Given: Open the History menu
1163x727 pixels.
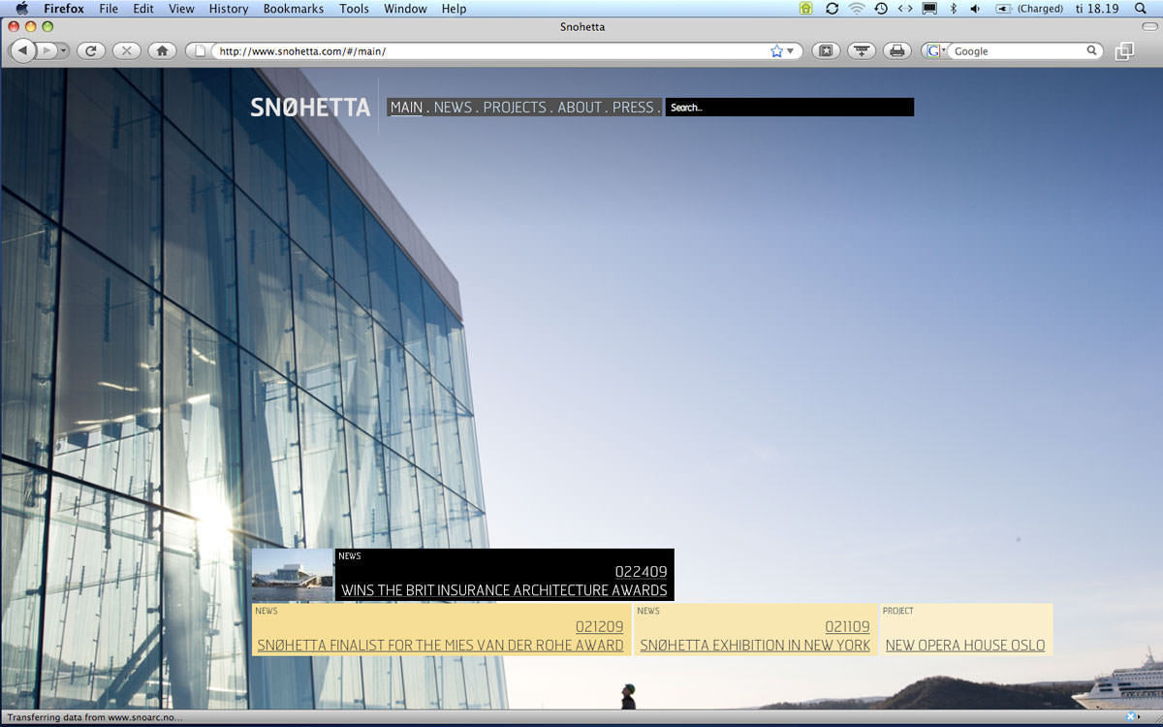Looking at the screenshot, I should click(229, 9).
